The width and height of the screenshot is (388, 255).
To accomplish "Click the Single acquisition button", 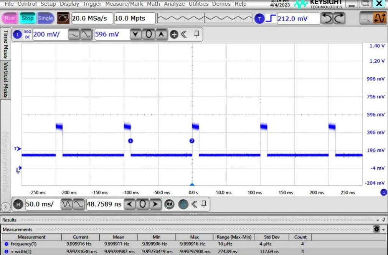I will 46,18.
